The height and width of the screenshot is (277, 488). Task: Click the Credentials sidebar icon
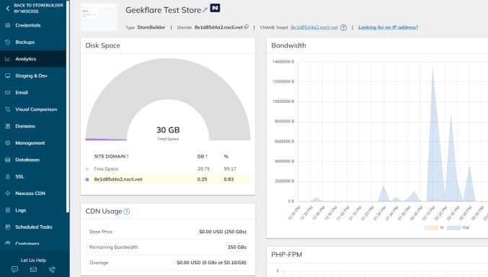click(x=8, y=25)
